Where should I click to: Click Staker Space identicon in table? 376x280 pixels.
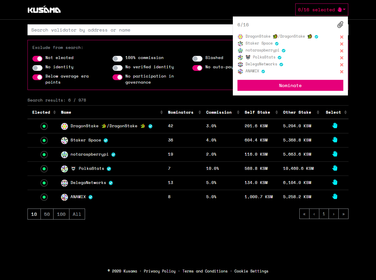coord(64,140)
